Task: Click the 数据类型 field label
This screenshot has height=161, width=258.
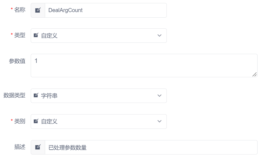Action: (14, 95)
